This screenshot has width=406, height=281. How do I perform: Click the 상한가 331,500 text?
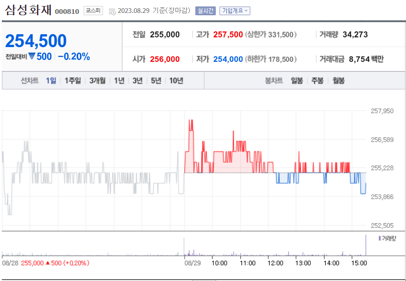click(x=271, y=35)
